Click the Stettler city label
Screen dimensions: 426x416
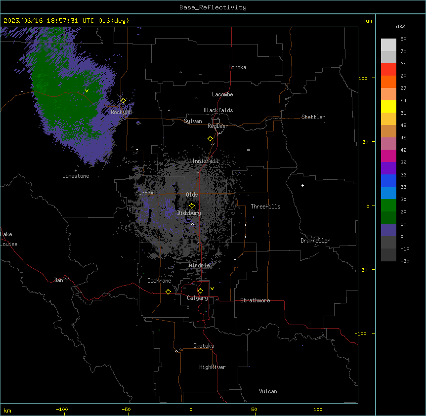pos(313,117)
